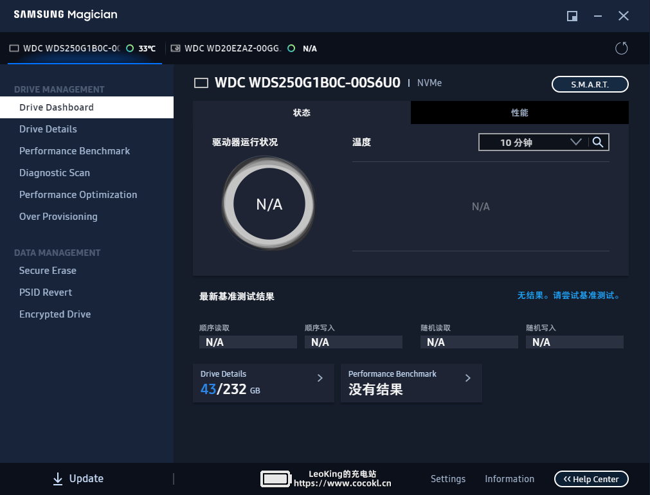This screenshot has width=650, height=495.
Task: Click the 33℃ temperature reading
Action: coord(147,48)
